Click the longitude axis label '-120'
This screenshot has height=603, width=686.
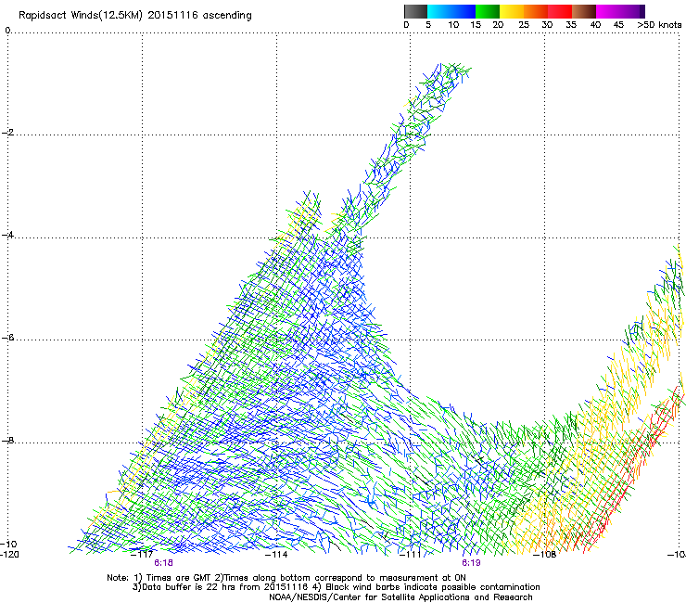pos(9,555)
